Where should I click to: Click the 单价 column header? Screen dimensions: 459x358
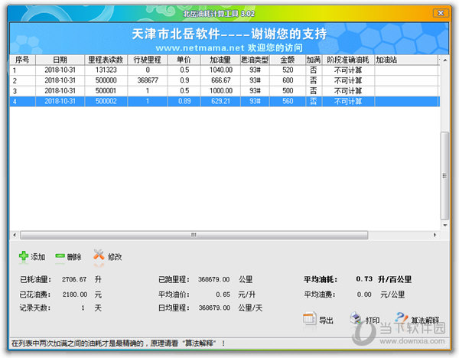click(184, 60)
